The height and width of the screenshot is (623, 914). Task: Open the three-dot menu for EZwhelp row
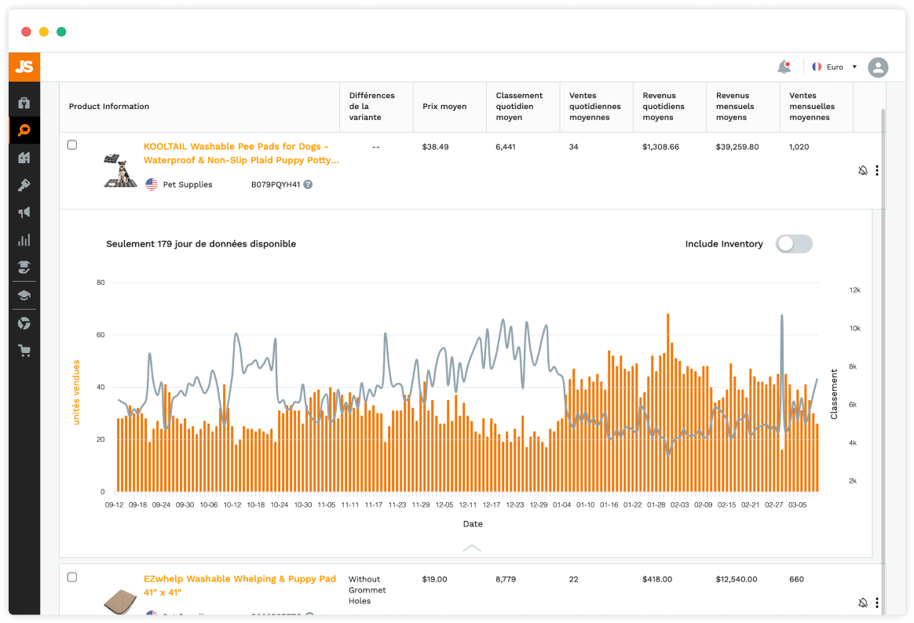876,603
